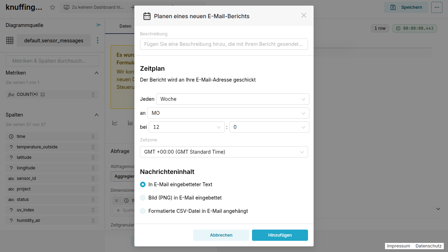
Task: Click the Hinzufügen button
Action: coord(280,235)
